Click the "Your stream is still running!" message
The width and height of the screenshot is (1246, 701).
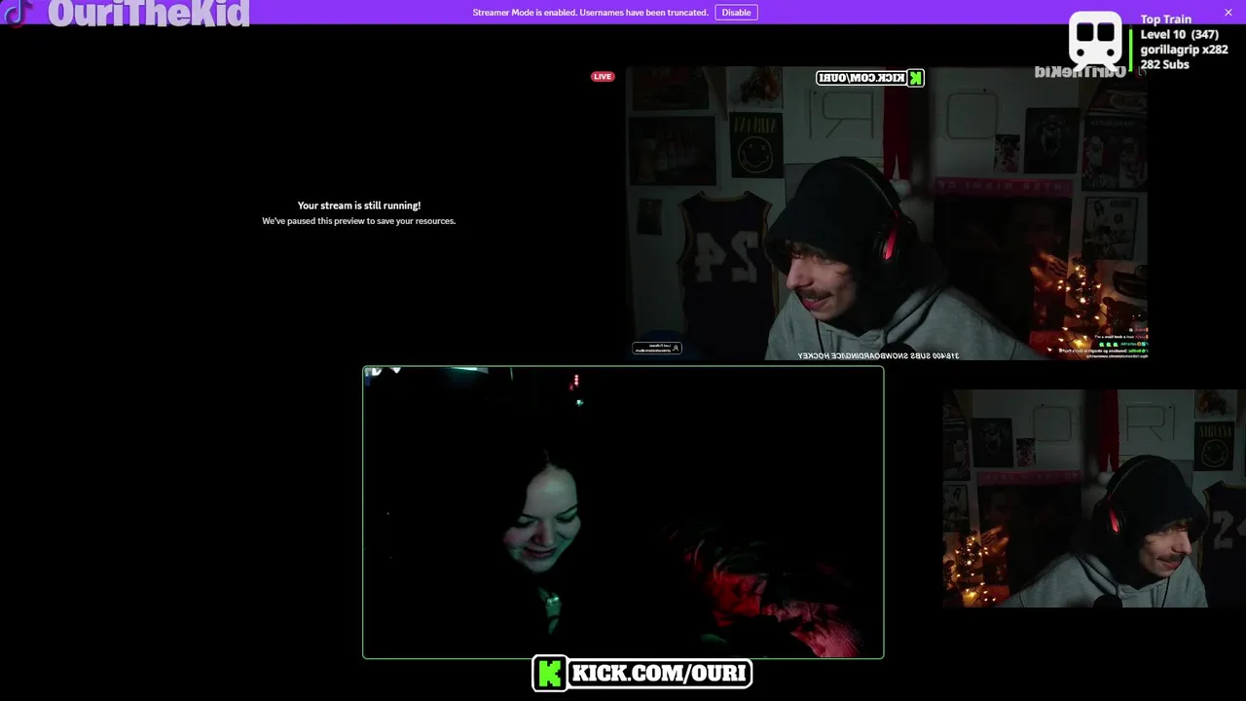click(359, 205)
